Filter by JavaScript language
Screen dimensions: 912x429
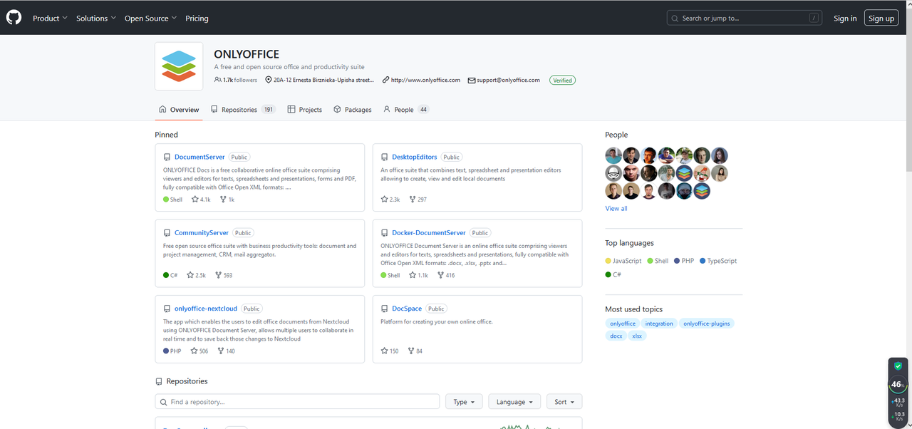[623, 261]
